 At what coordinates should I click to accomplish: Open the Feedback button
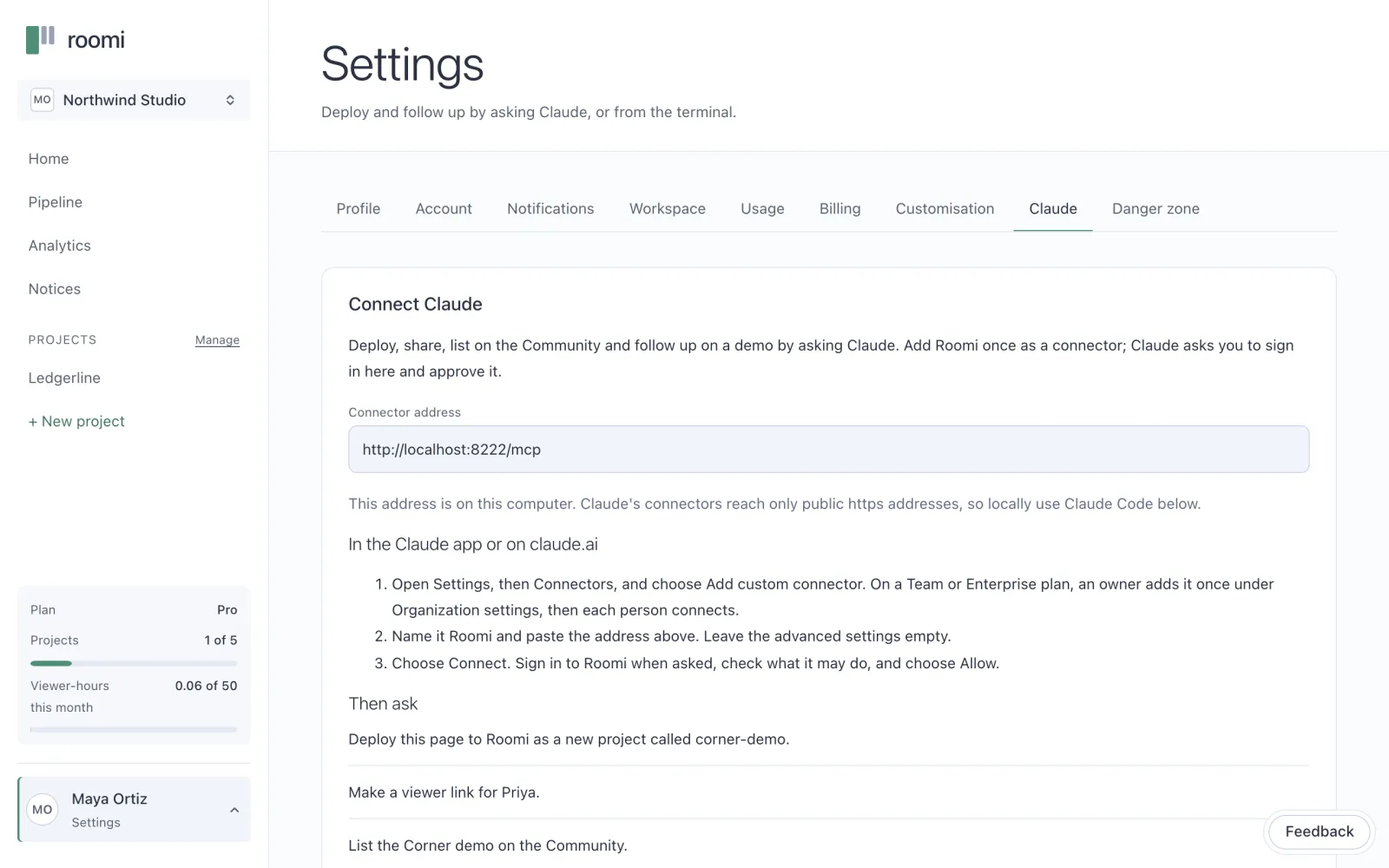(x=1319, y=832)
